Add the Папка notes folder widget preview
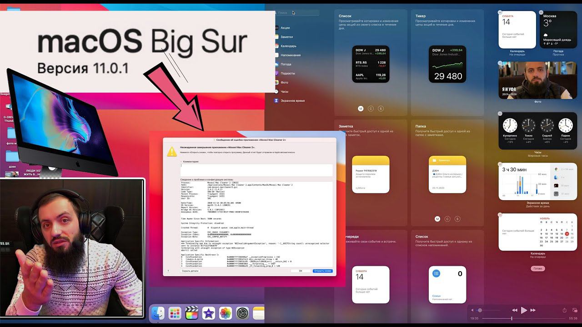The height and width of the screenshot is (327, 582). pos(447,174)
